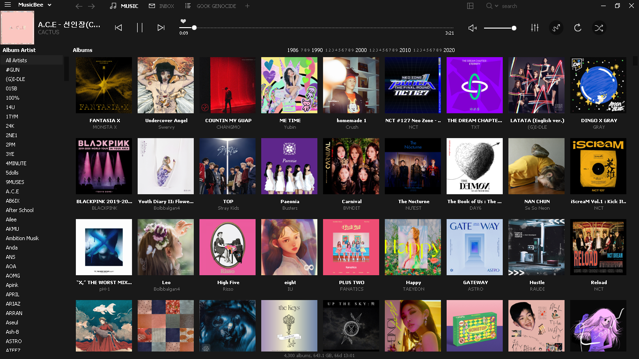This screenshot has width=639, height=359.
Task: Open the High Five album cover
Action: click(x=228, y=247)
